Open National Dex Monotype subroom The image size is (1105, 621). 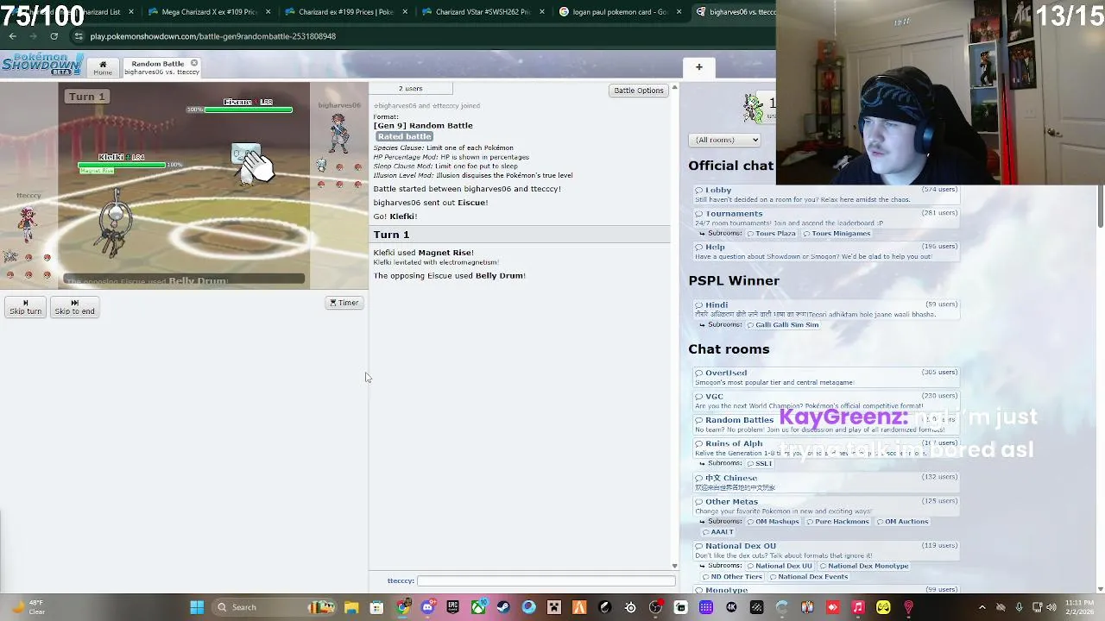point(863,567)
